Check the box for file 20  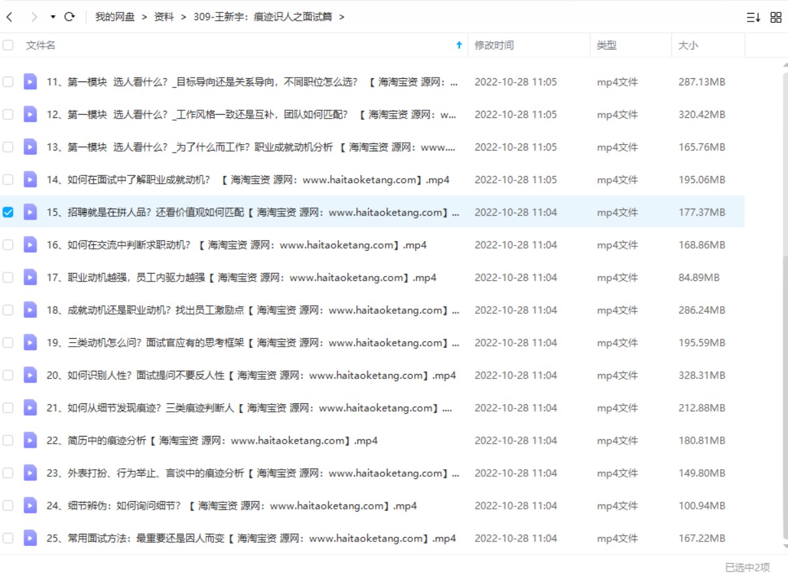8,375
